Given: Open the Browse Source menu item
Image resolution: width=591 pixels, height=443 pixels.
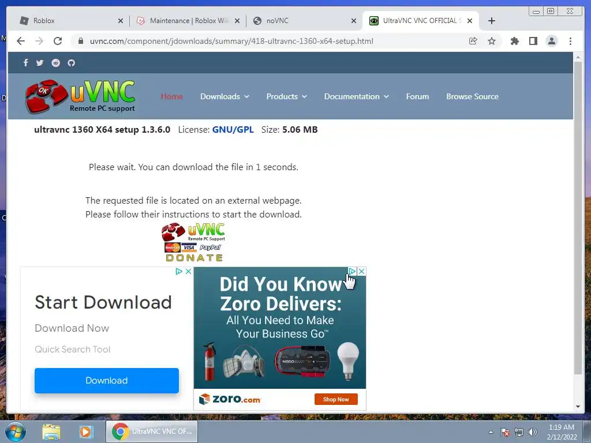Looking at the screenshot, I should pos(472,96).
